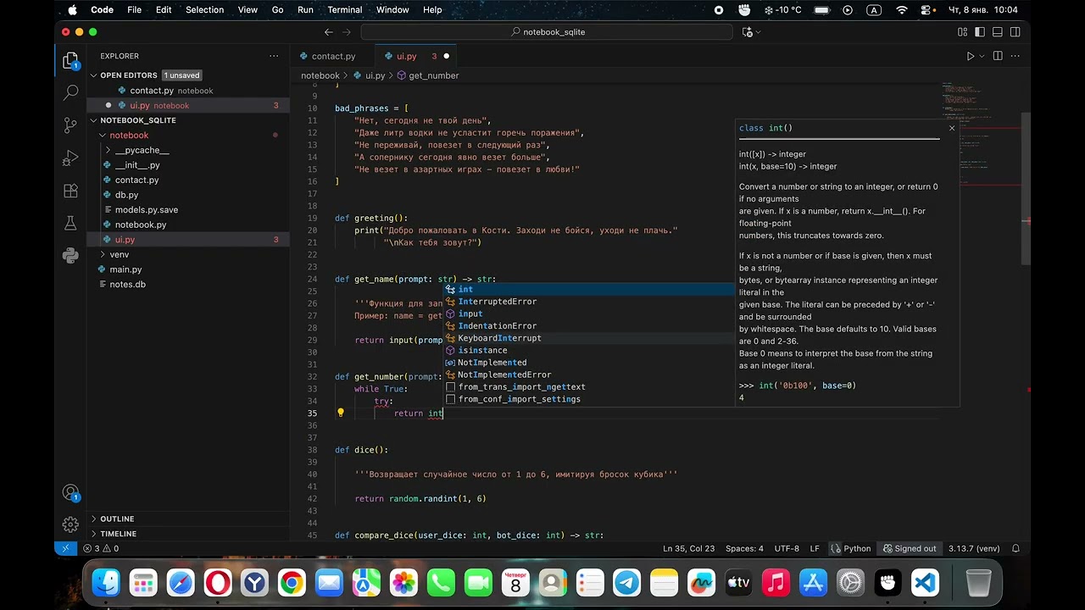Open the Run and Debug view
Viewport: 1085px width, 610px height.
tap(71, 158)
